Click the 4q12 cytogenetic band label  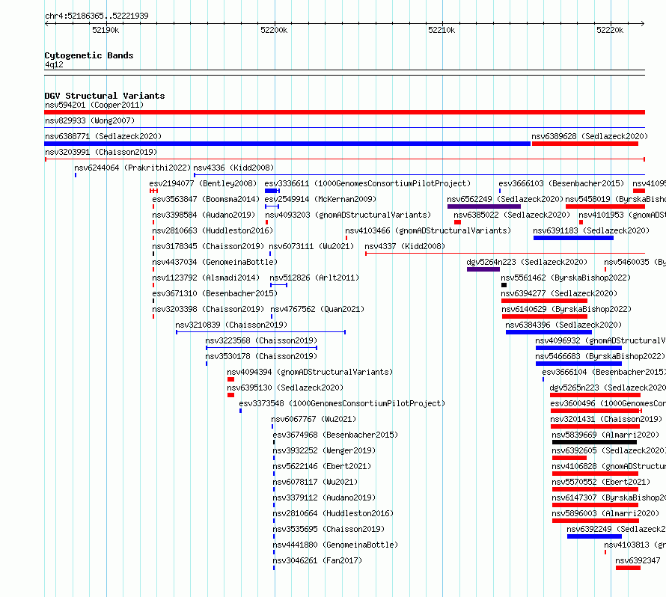(54, 64)
